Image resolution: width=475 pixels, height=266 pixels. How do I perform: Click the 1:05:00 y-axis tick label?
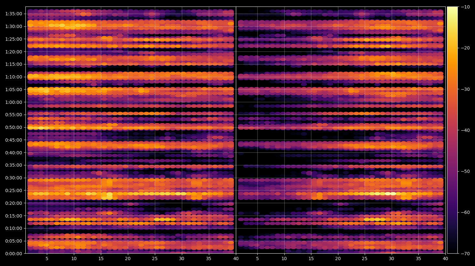[14, 90]
